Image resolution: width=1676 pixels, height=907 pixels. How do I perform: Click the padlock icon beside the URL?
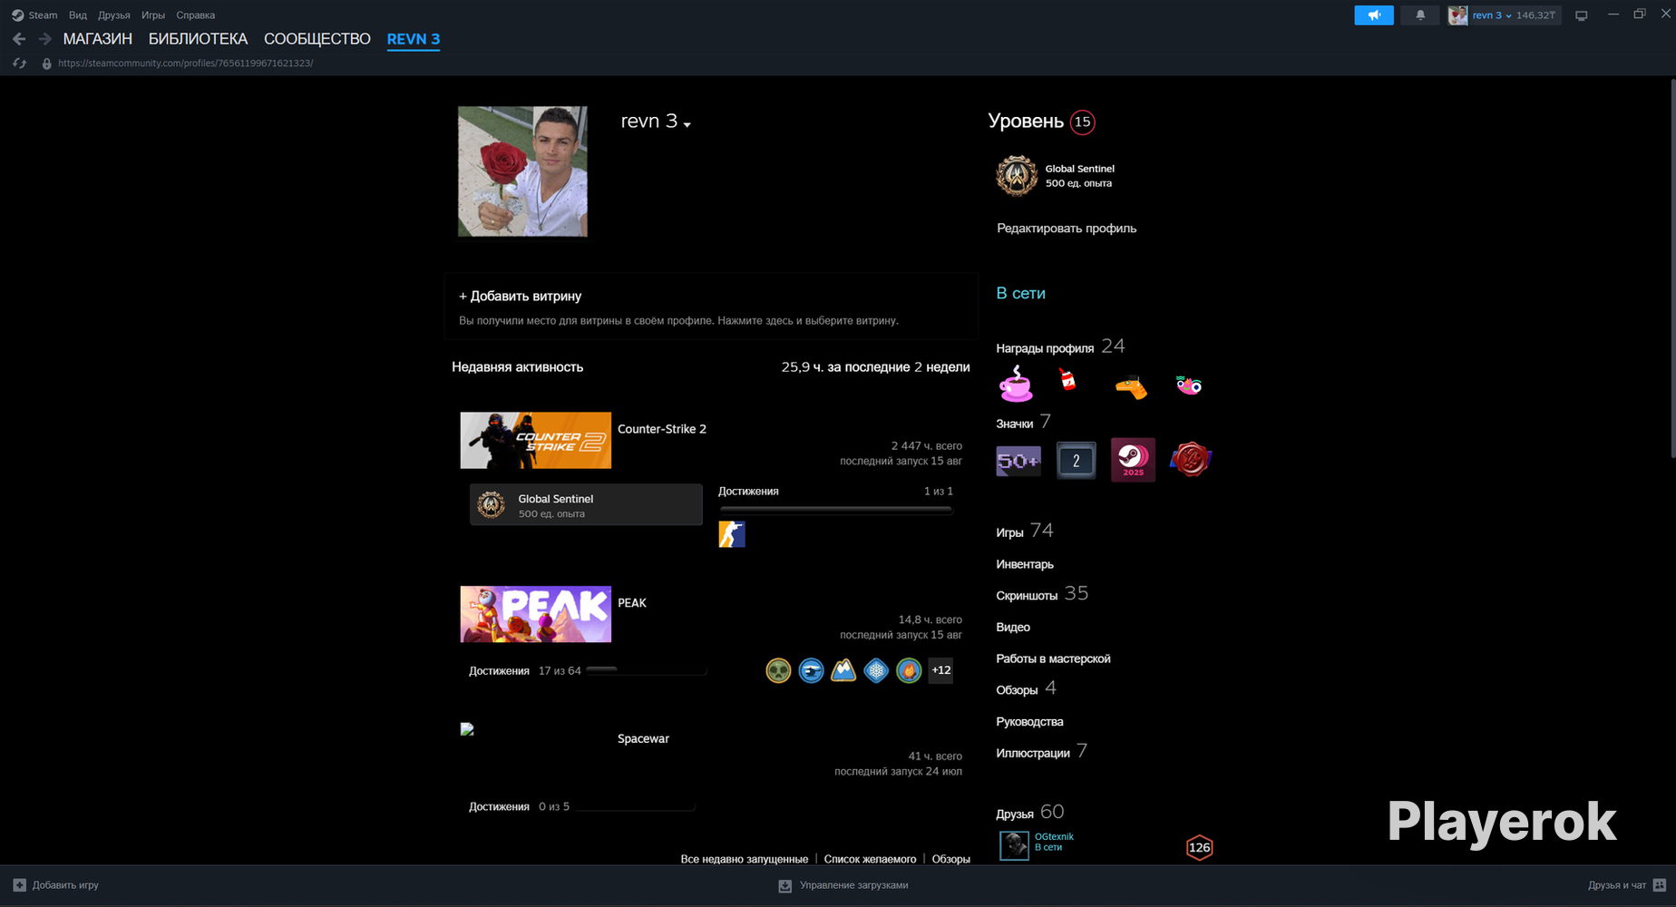(x=46, y=63)
